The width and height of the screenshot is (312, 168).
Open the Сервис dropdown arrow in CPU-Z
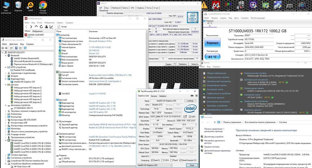(174, 64)
